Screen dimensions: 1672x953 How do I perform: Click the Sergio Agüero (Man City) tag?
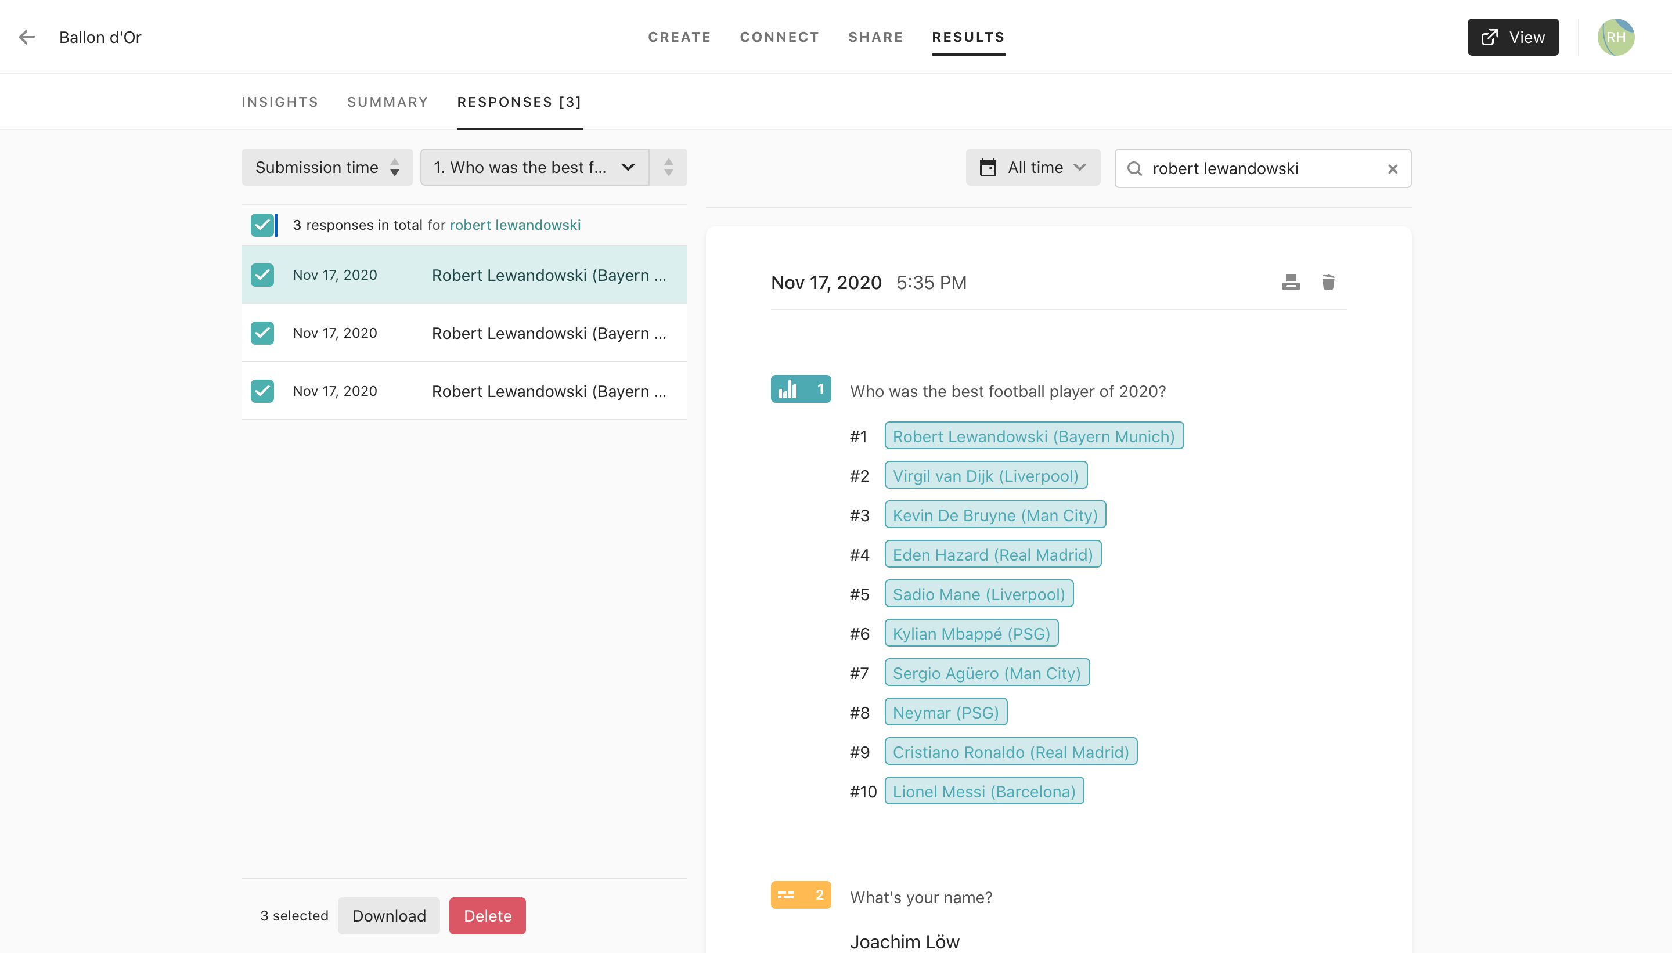[986, 673]
